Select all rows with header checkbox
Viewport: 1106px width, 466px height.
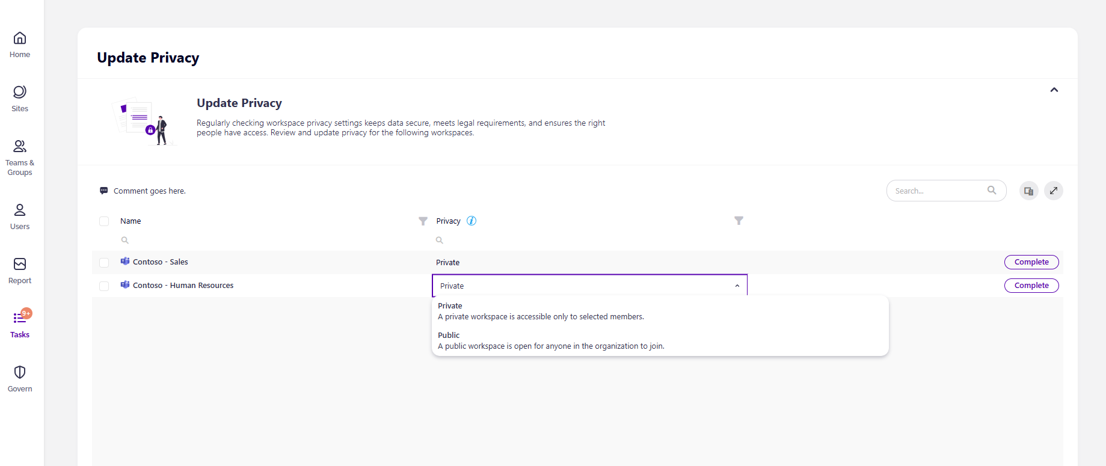pos(104,221)
